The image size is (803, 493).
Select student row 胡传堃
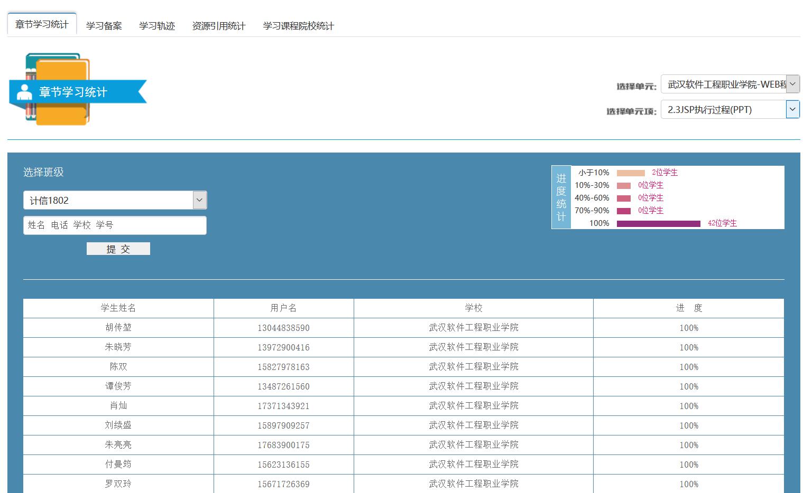[x=118, y=328]
